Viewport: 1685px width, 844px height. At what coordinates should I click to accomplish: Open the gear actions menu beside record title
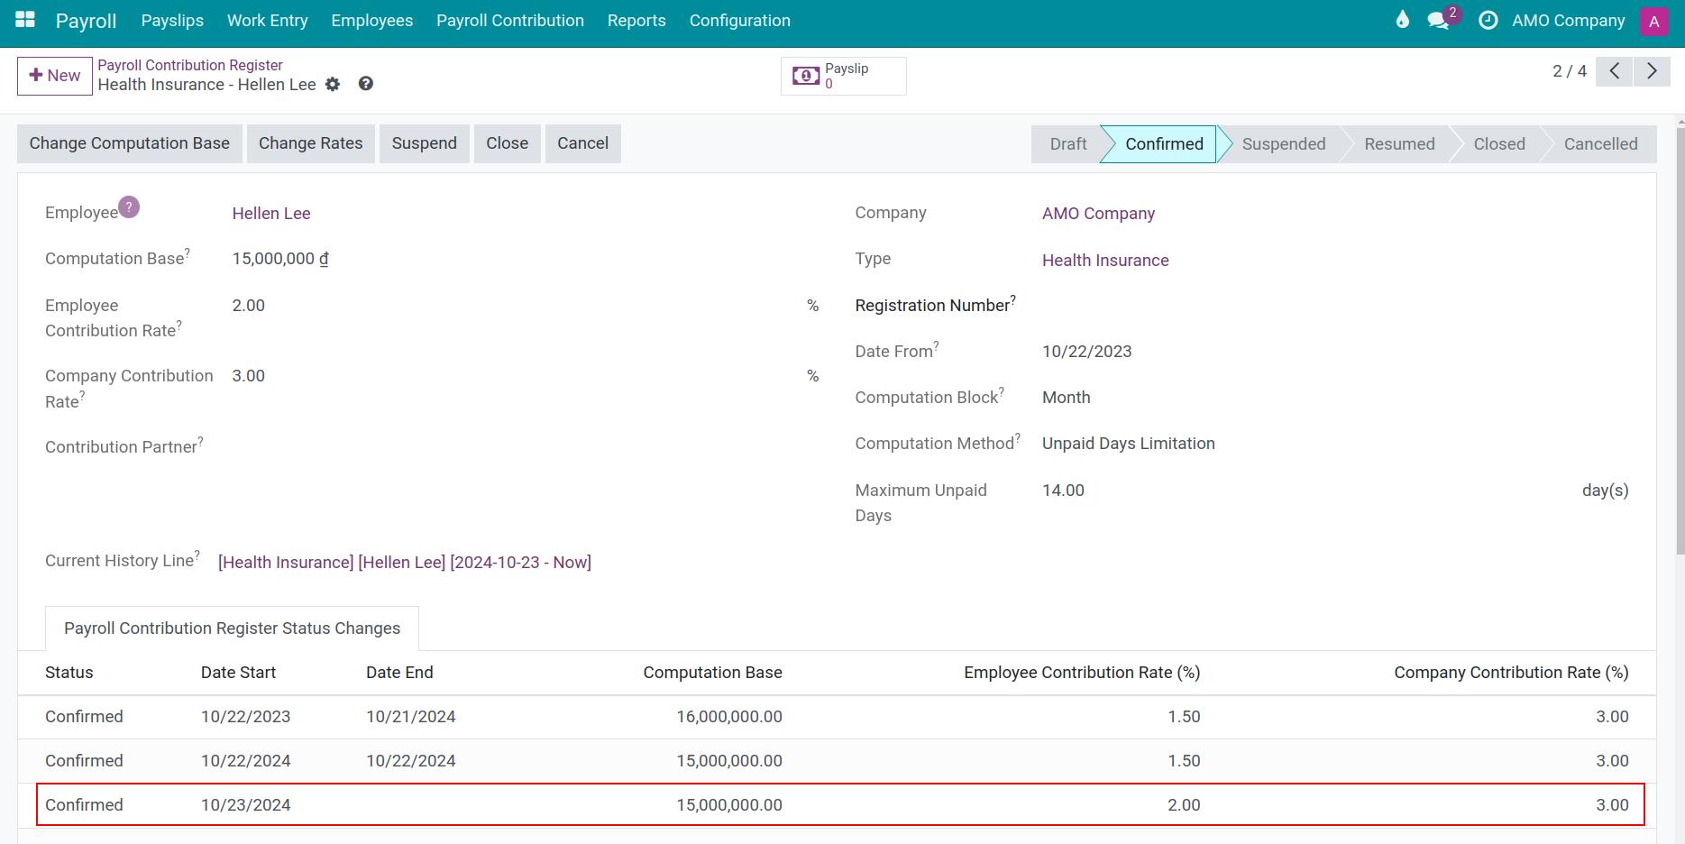(333, 84)
